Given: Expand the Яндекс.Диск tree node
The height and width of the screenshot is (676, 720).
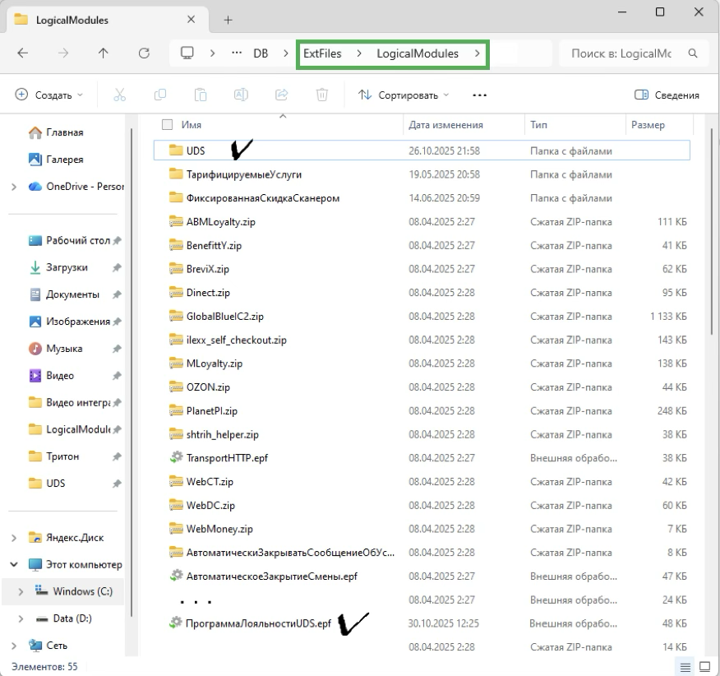Looking at the screenshot, I should click(14, 538).
